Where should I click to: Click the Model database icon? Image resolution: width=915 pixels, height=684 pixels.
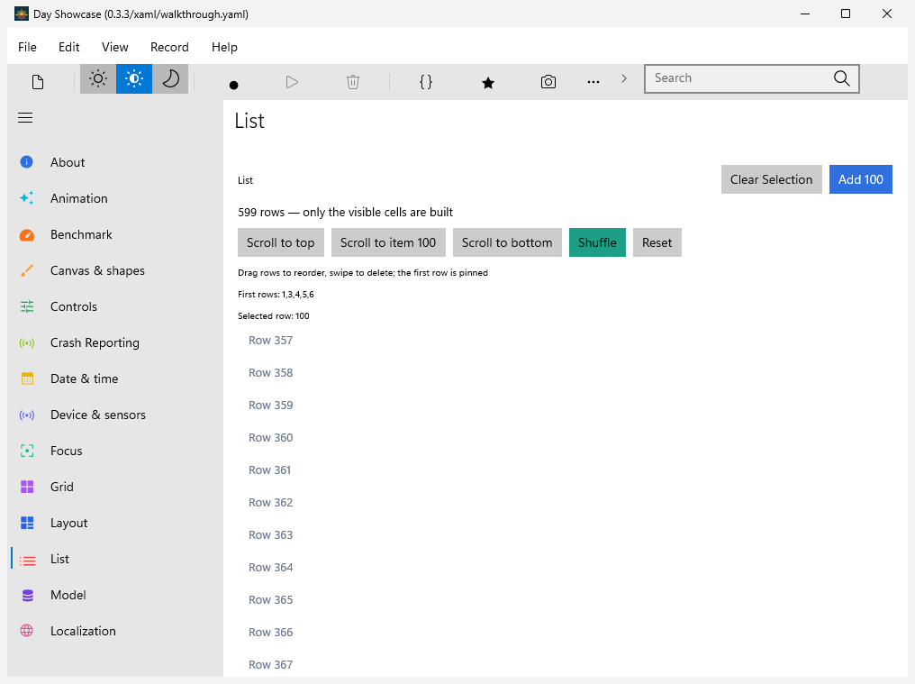(x=27, y=595)
